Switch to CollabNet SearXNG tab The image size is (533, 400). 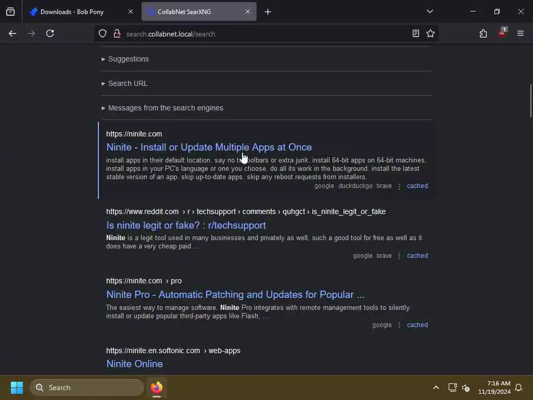tap(199, 12)
